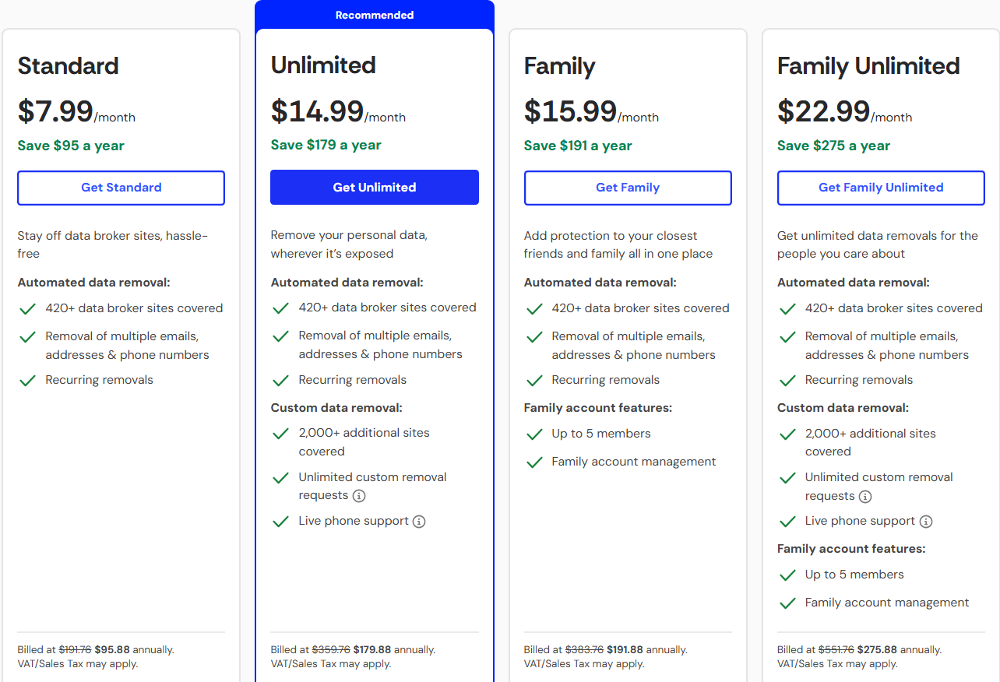The width and height of the screenshot is (1000, 682).
Task: Click the Get Family Unlimited button
Action: [881, 188]
